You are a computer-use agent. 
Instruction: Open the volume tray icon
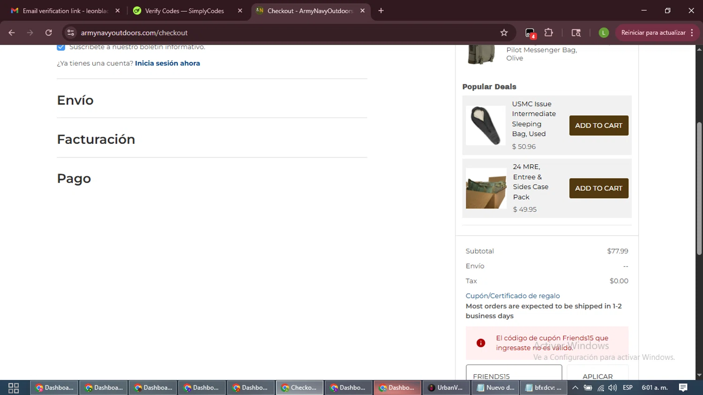613,388
